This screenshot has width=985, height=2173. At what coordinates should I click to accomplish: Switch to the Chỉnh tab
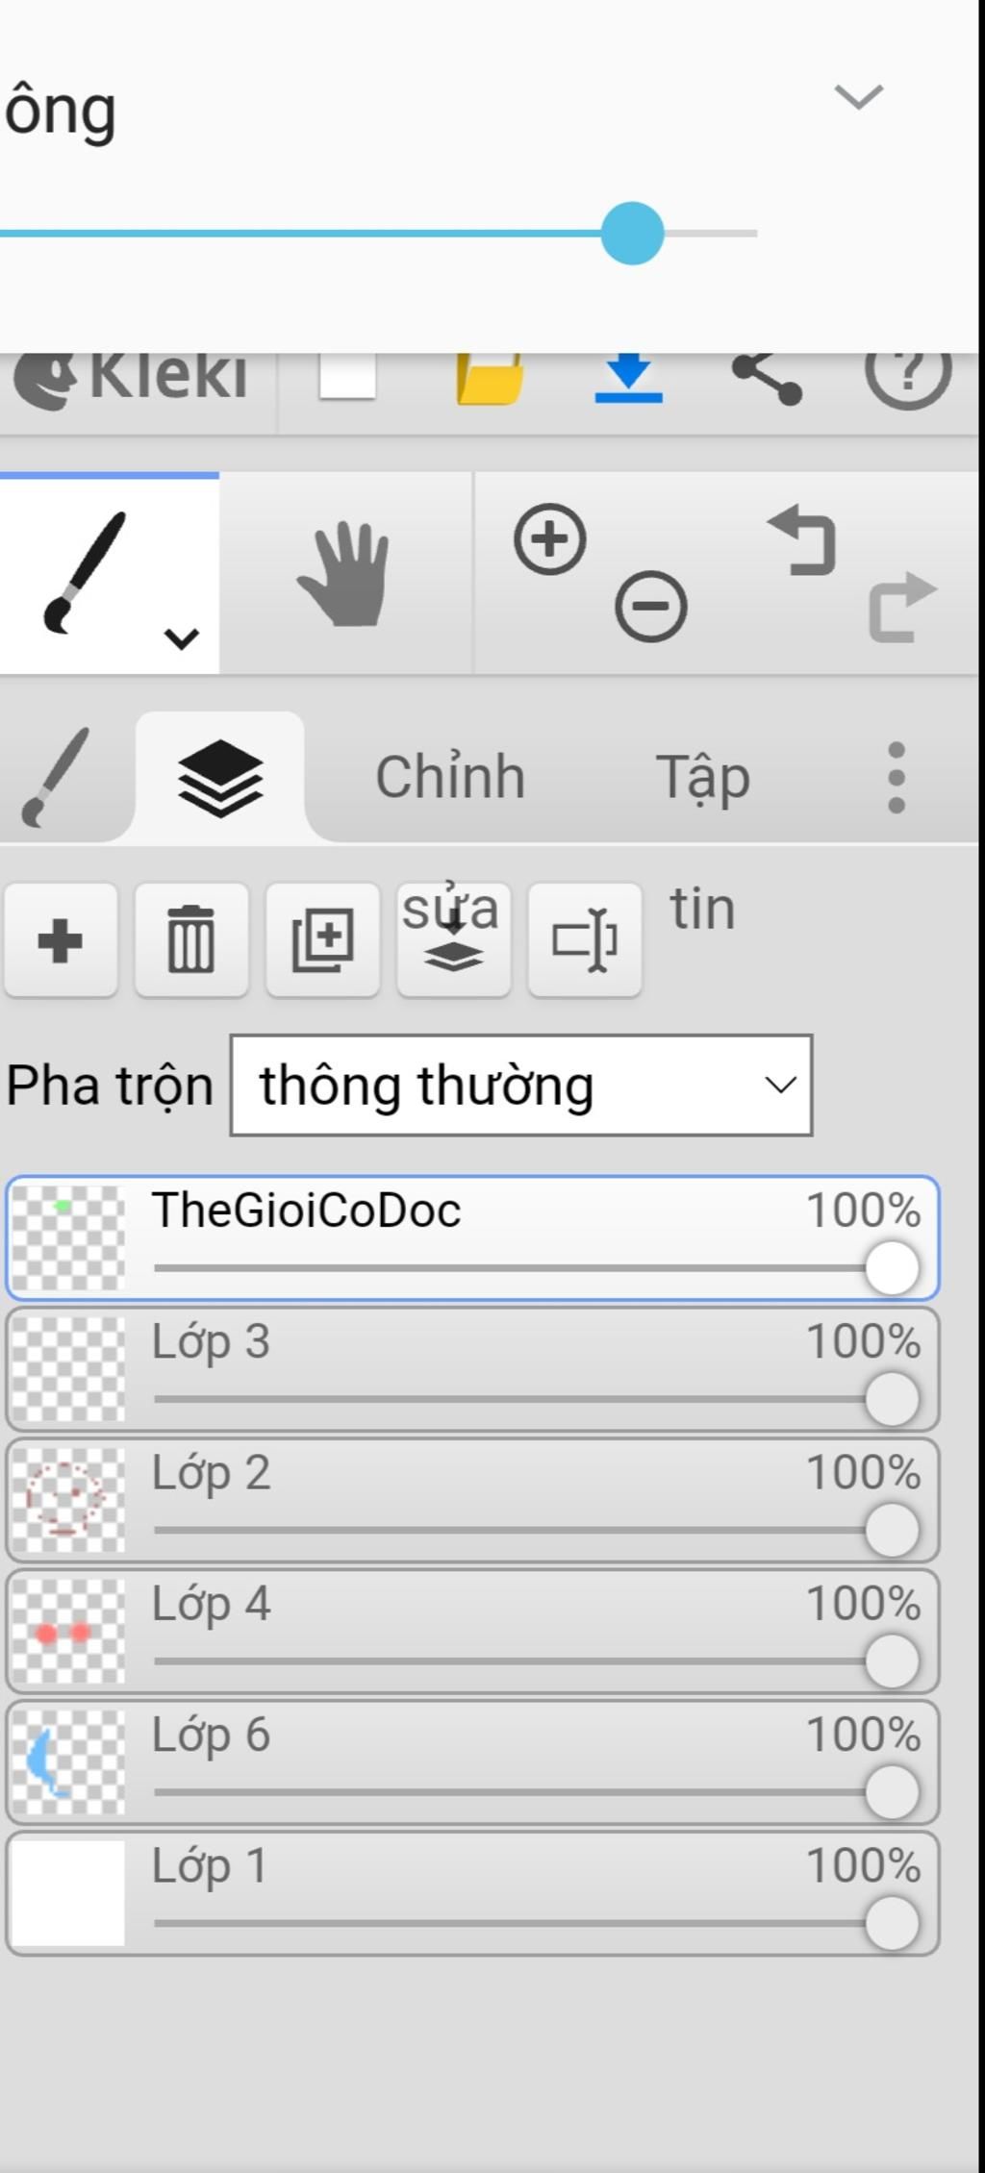click(450, 777)
